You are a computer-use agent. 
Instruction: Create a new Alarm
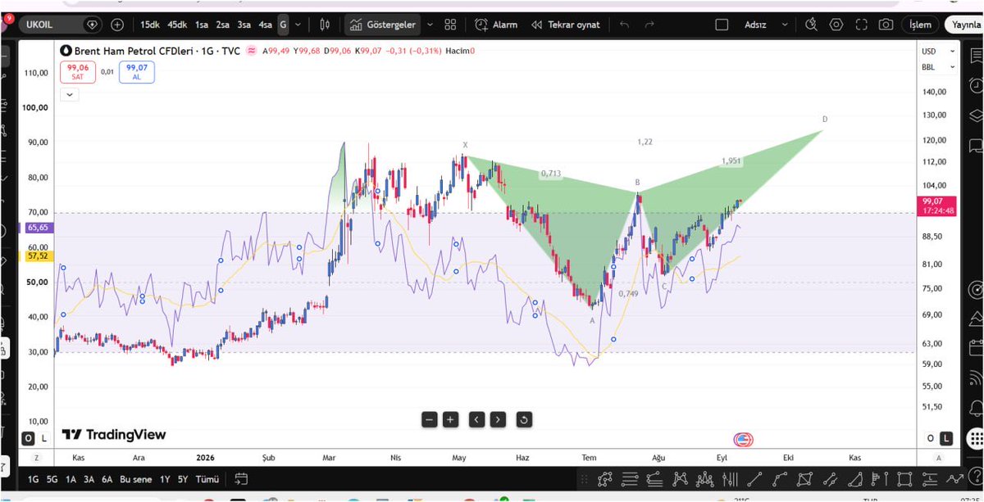point(496,25)
